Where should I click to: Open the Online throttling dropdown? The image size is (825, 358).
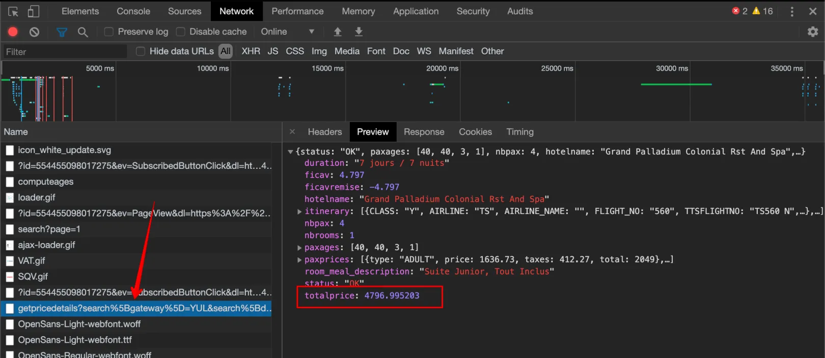[x=288, y=32]
